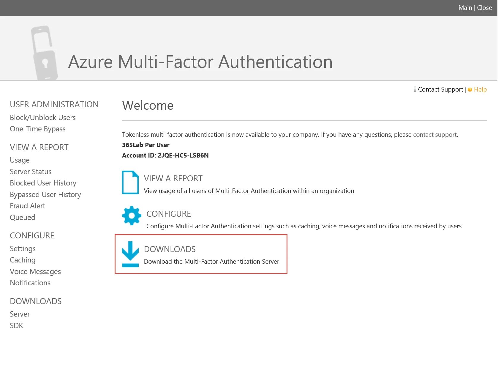Open Bypassed User History report
Image resolution: width=498 pixels, height=368 pixels.
(45, 195)
